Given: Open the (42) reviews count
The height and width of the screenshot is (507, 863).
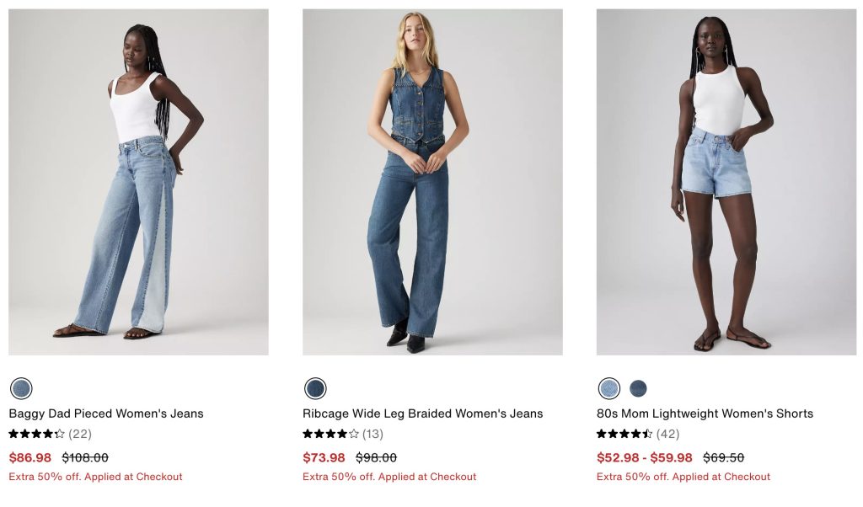Looking at the screenshot, I should pos(667,435).
